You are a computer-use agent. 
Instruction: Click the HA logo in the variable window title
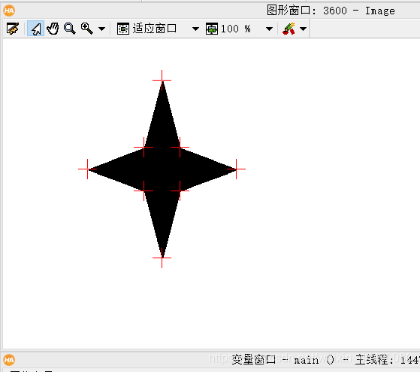[9, 360]
